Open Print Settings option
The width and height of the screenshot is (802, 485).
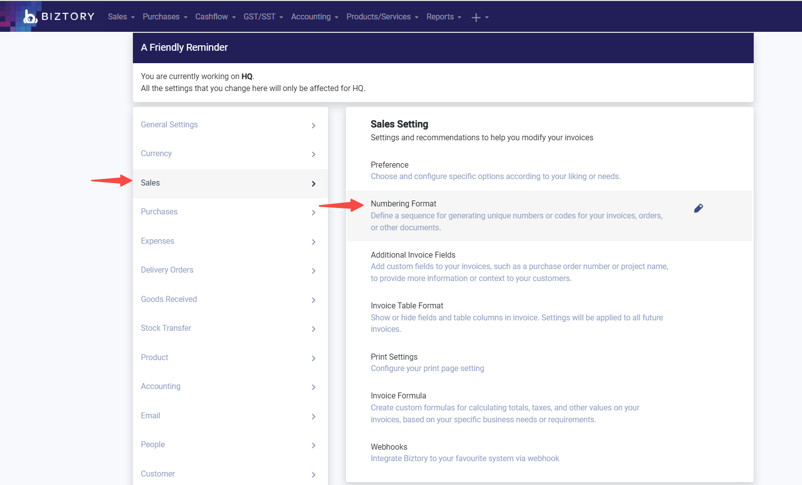(x=394, y=357)
